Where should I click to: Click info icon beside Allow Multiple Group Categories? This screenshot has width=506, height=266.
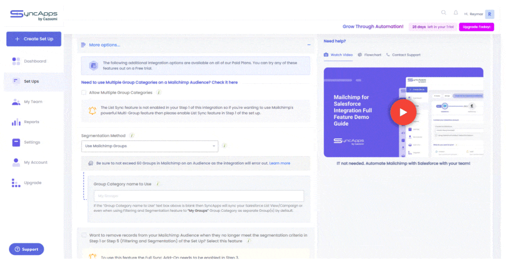[x=159, y=92]
